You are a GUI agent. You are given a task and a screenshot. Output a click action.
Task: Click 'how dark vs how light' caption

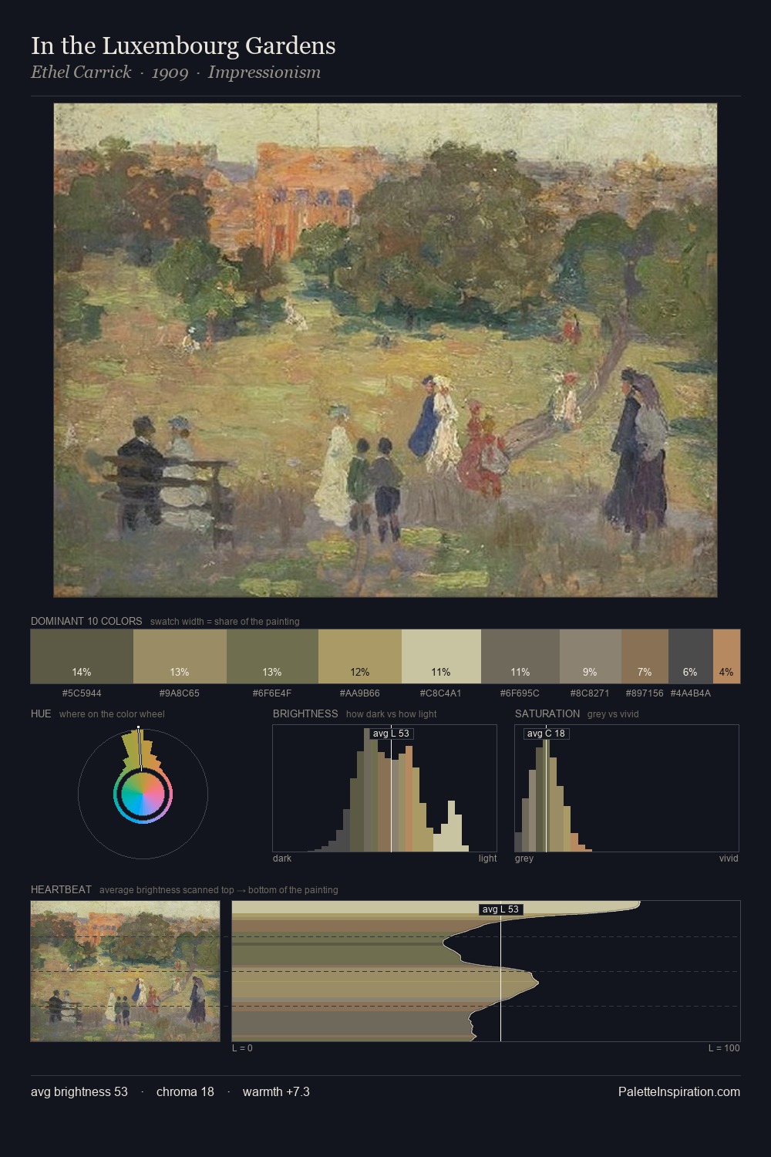(x=392, y=714)
